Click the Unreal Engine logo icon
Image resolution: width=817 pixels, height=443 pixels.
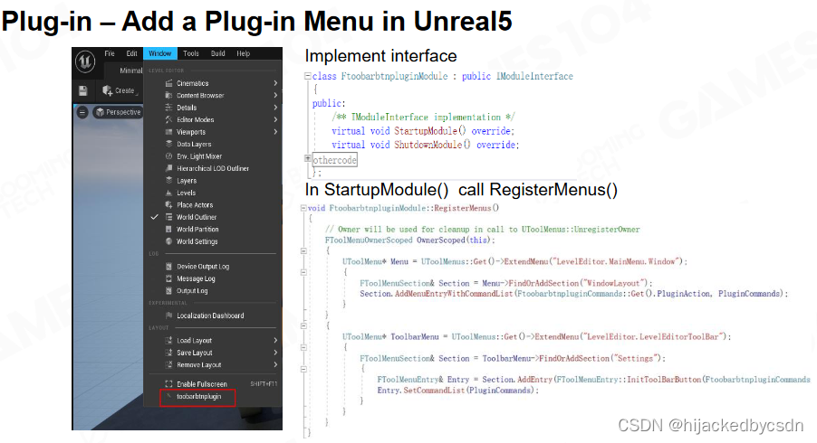[x=85, y=61]
